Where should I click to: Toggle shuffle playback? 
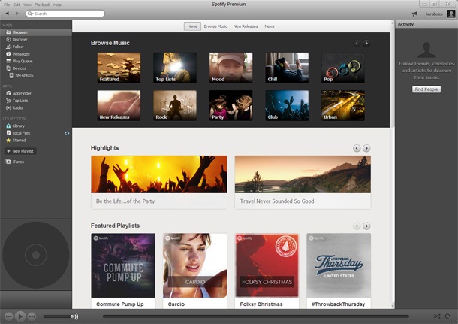pyautogui.click(x=437, y=316)
